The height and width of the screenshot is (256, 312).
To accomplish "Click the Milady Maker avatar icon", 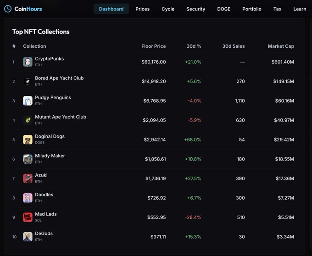I will tap(28, 159).
